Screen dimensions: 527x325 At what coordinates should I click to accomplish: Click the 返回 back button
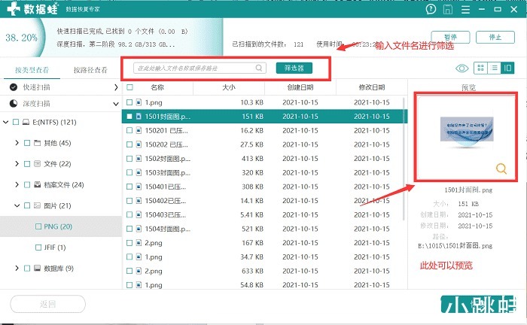pyautogui.click(x=47, y=304)
